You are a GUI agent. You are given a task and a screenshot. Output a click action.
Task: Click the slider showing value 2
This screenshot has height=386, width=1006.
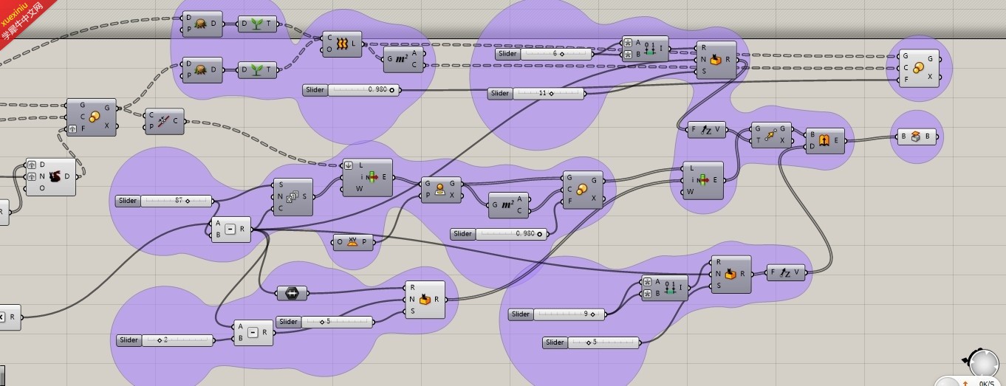click(165, 340)
